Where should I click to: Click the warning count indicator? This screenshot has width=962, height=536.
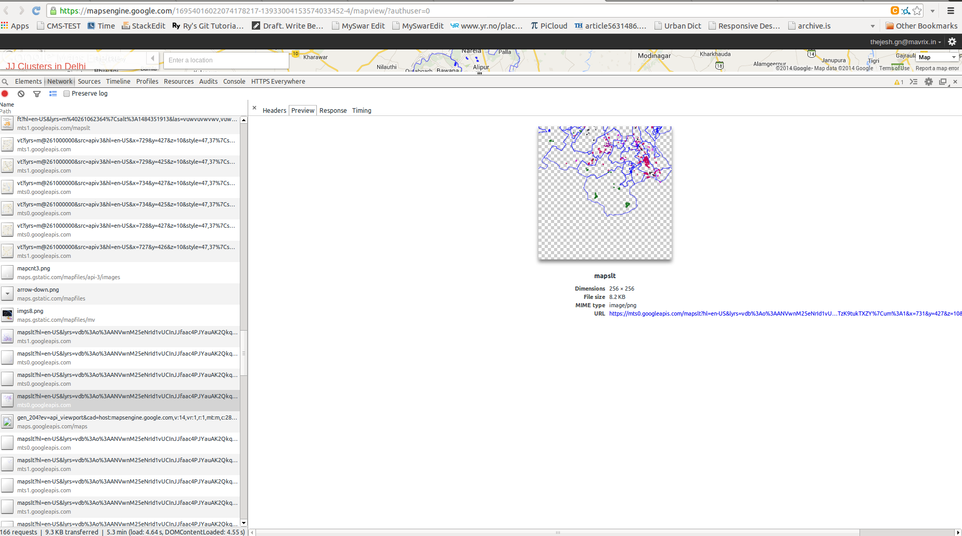899,82
